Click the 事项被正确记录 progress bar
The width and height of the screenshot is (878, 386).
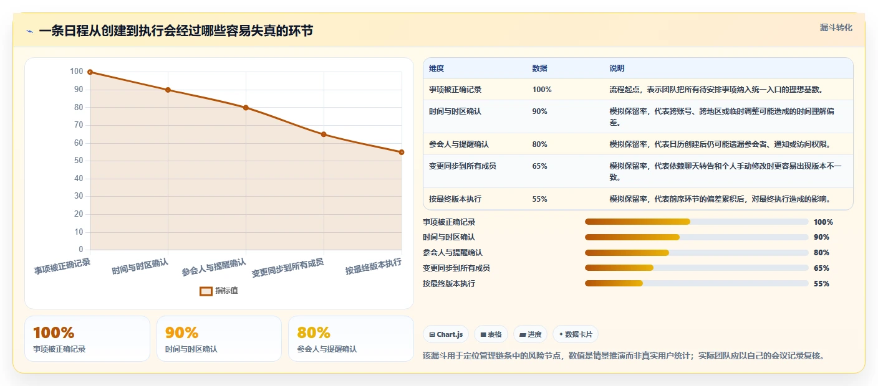[x=697, y=222]
